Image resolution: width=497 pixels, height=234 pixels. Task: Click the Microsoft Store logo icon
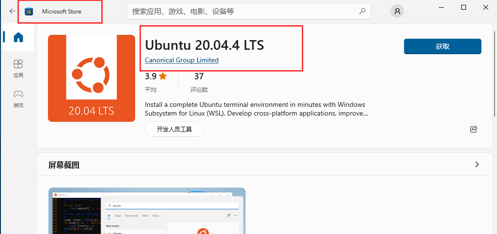pyautogui.click(x=29, y=12)
